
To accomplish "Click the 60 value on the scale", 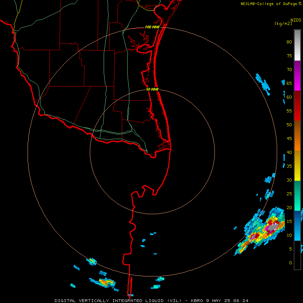I will coord(289,97).
